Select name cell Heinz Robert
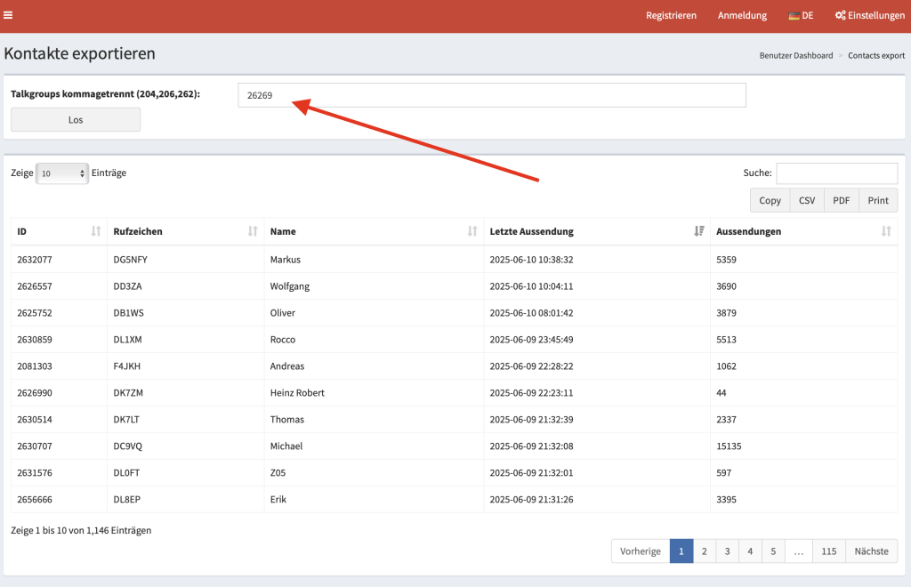 click(x=297, y=393)
